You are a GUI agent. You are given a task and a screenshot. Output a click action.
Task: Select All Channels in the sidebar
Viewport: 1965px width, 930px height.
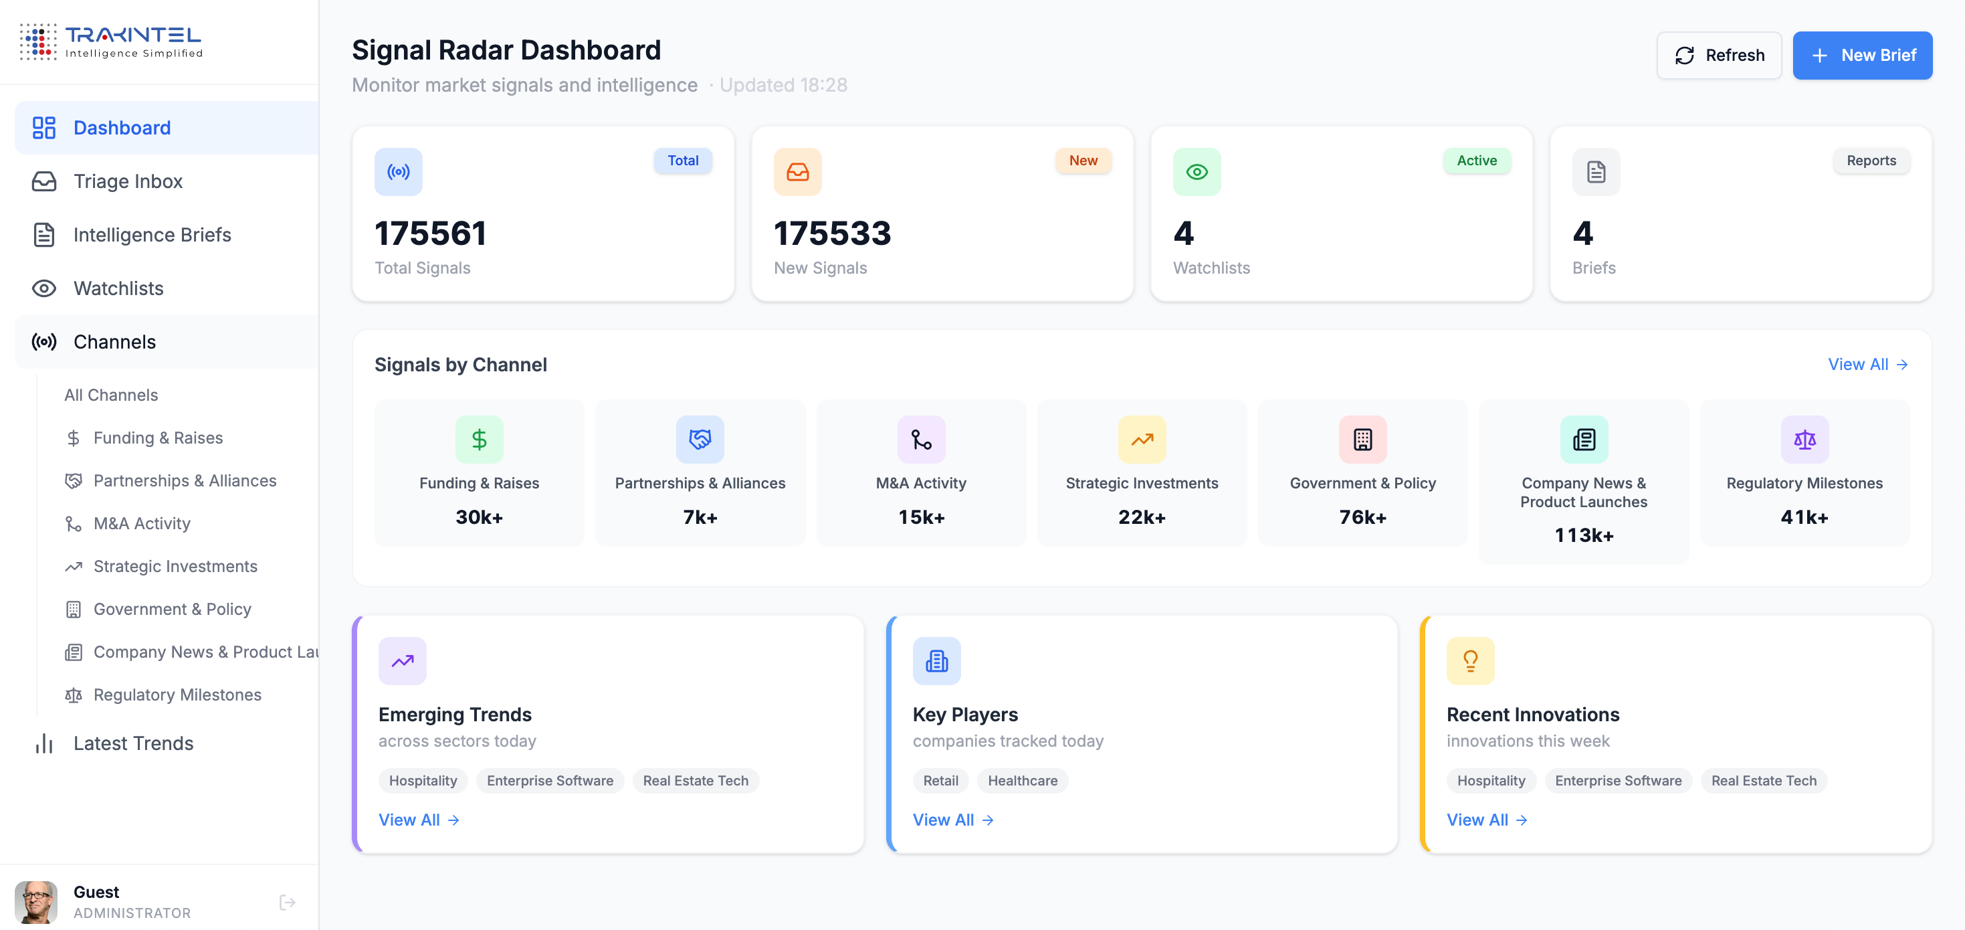[110, 395]
